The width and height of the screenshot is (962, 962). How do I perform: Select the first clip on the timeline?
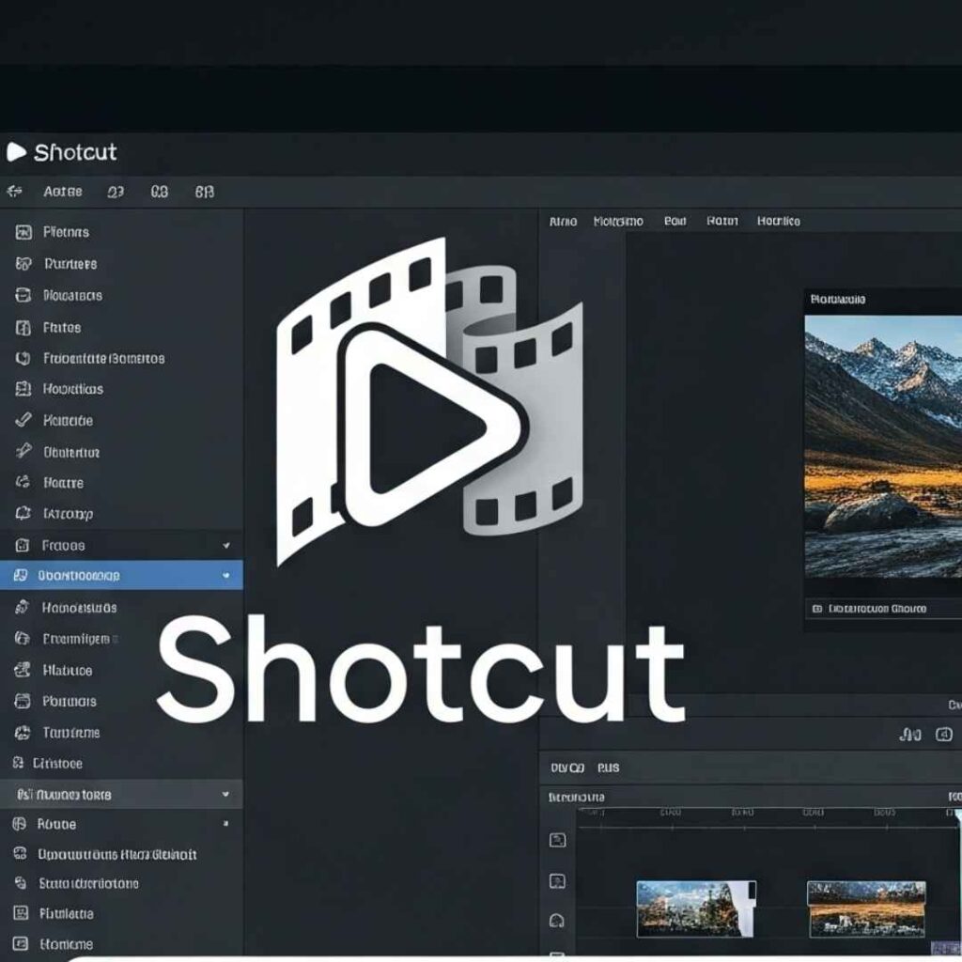point(696,908)
